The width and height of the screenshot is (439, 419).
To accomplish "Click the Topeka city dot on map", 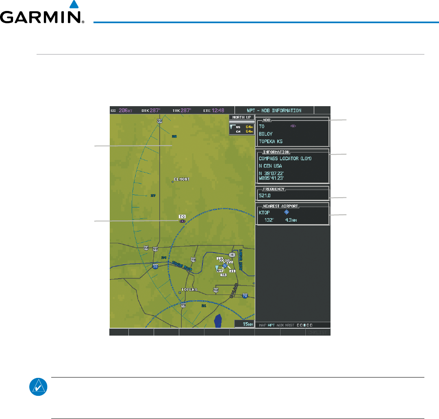I will tap(180, 292).
